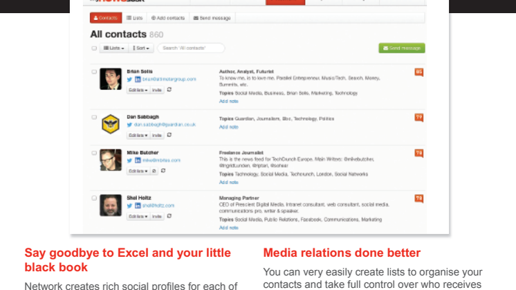Click Brian Solis email address link
The image size is (516, 290).
click(169, 80)
